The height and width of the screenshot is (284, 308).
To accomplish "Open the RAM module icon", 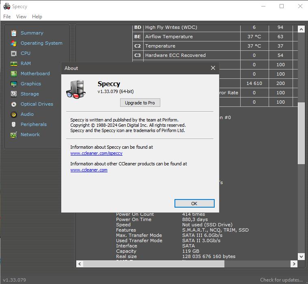I will [x=14, y=63].
